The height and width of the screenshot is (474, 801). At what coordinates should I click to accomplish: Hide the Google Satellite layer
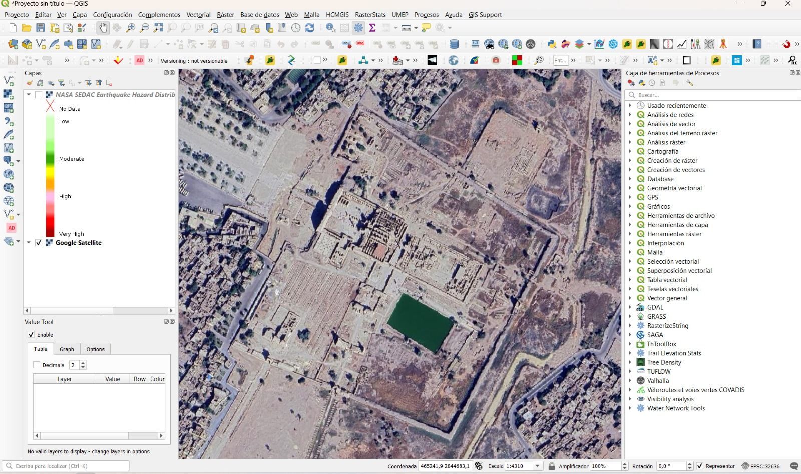click(39, 243)
